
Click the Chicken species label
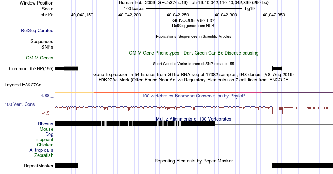[x=45, y=145]
